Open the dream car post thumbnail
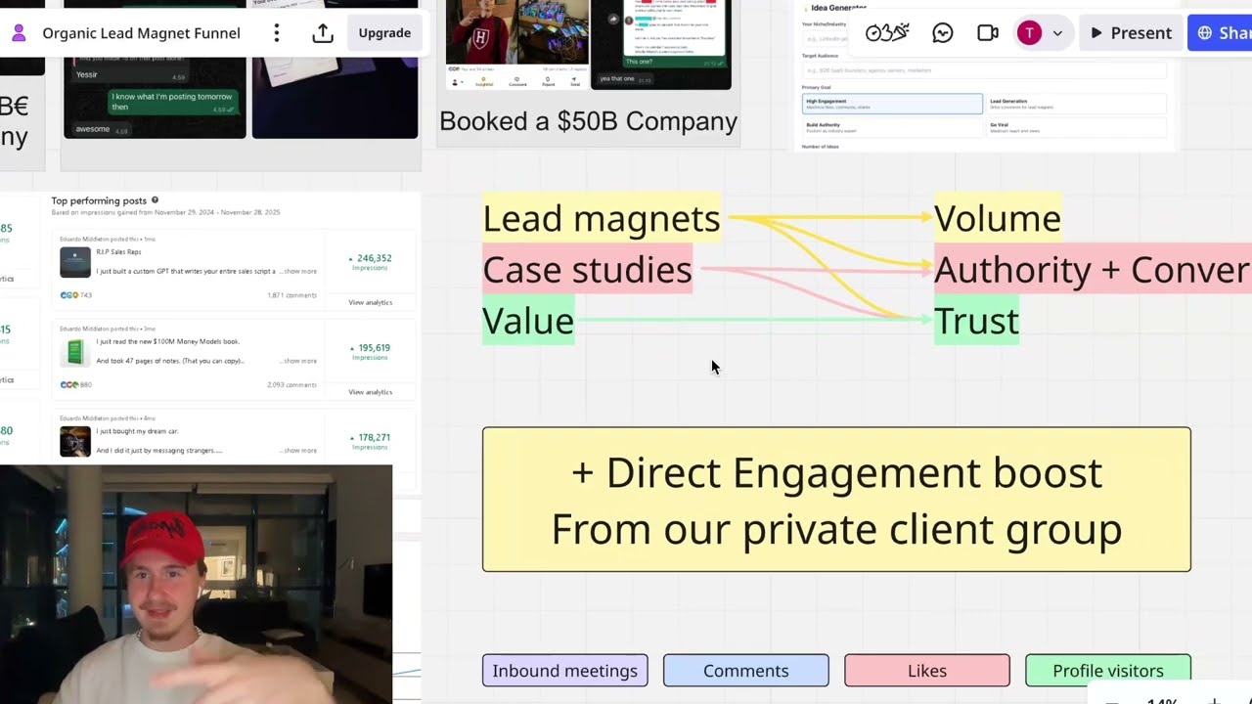 pos(75,441)
